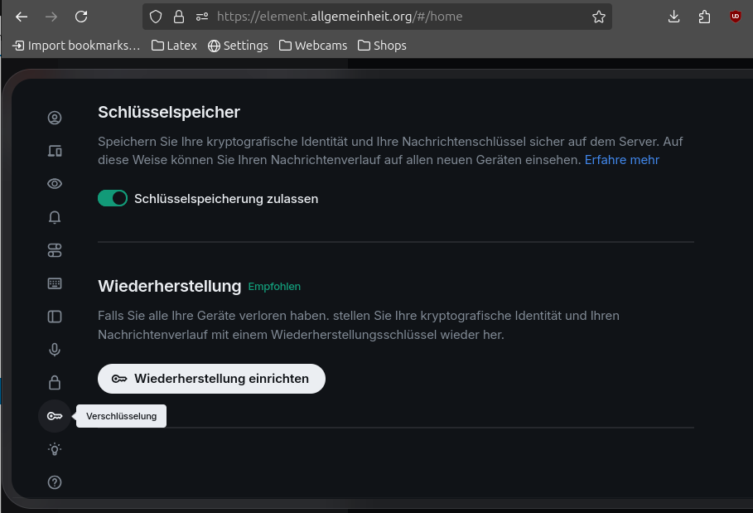Click the browser URL address field
The height and width of the screenshot is (513, 753).
398,17
